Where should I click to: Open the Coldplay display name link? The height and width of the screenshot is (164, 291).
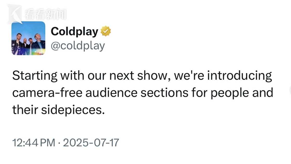pyautogui.click(x=74, y=31)
